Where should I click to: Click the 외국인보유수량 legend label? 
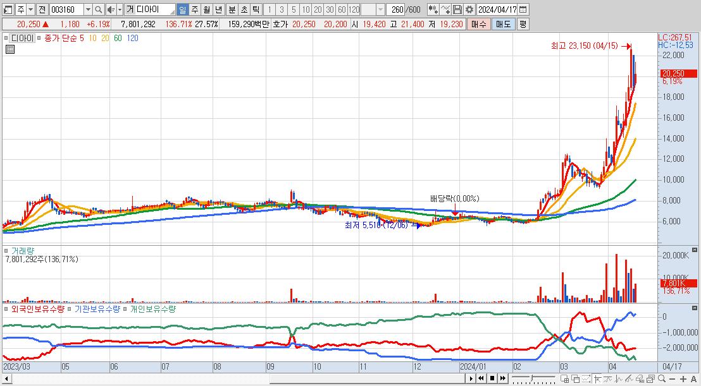[37, 309]
